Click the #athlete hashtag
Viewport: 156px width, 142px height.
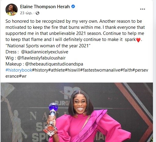pos(57,70)
